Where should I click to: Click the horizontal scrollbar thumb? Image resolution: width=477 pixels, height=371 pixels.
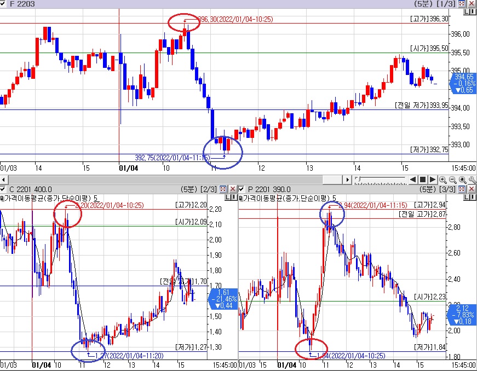tap(333, 179)
